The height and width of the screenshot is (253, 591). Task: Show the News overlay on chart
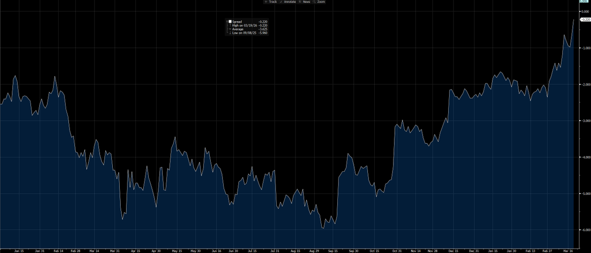pyautogui.click(x=305, y=2)
